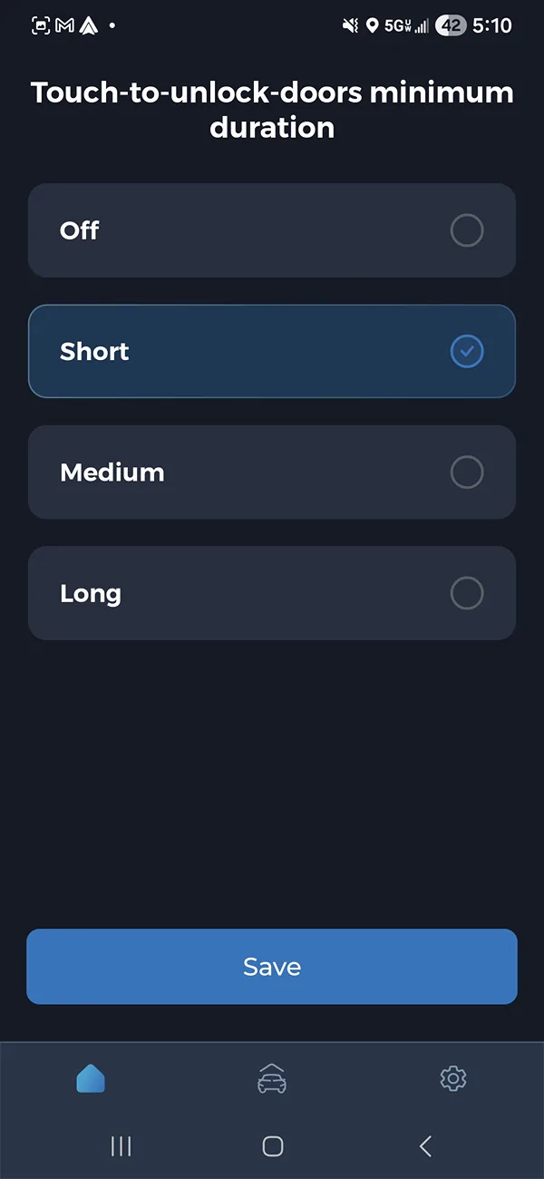Tap the screen capture notification icon
The height and width of the screenshot is (1179, 544).
(x=41, y=25)
